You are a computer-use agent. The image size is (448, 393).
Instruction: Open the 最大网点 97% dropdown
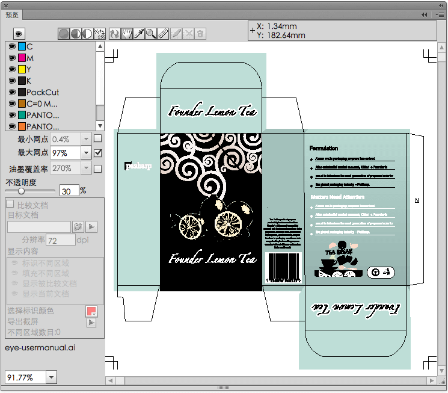(x=85, y=153)
